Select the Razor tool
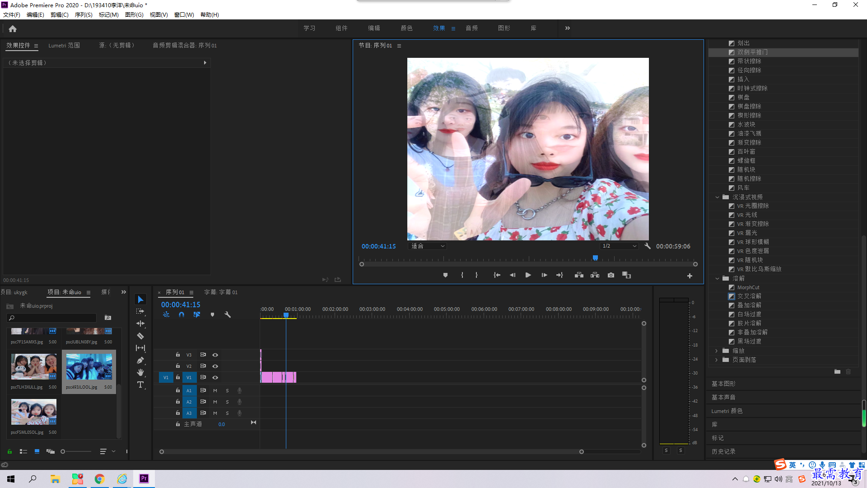Screen dimensions: 867x488 [x=140, y=336]
